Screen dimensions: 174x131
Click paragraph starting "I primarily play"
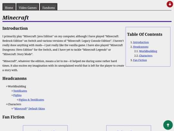[63, 45]
